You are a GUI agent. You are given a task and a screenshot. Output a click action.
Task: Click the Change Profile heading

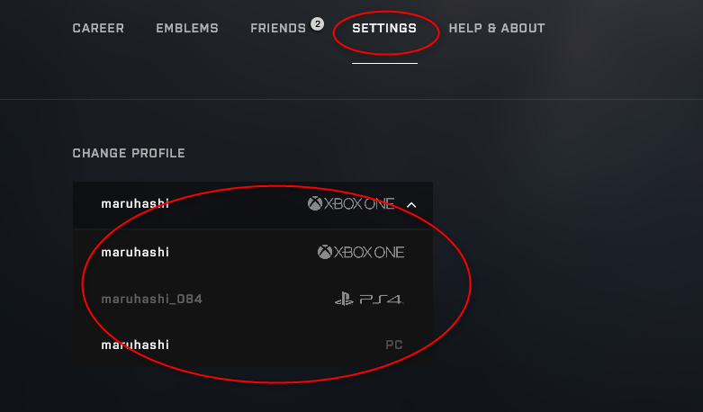129,153
